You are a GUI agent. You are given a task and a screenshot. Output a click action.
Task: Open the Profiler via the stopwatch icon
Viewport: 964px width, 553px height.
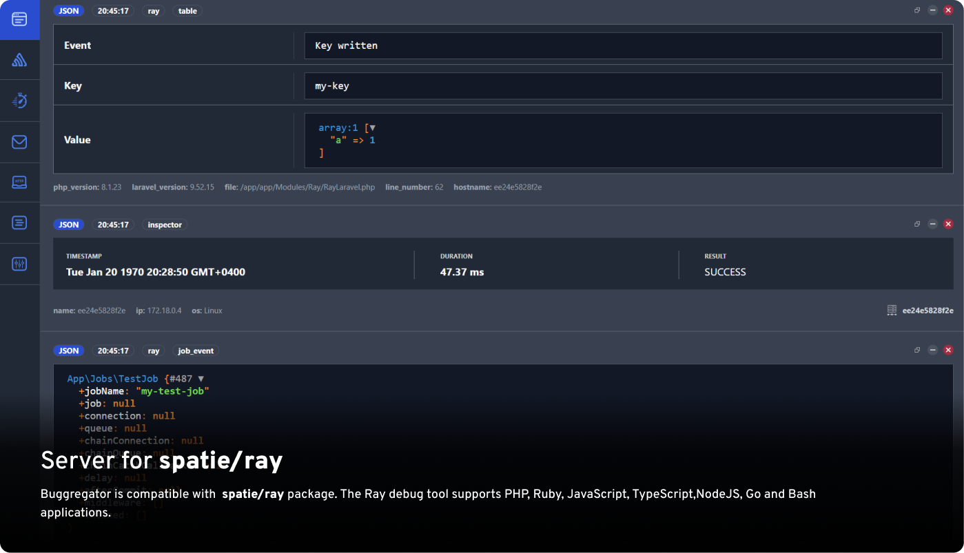click(20, 101)
